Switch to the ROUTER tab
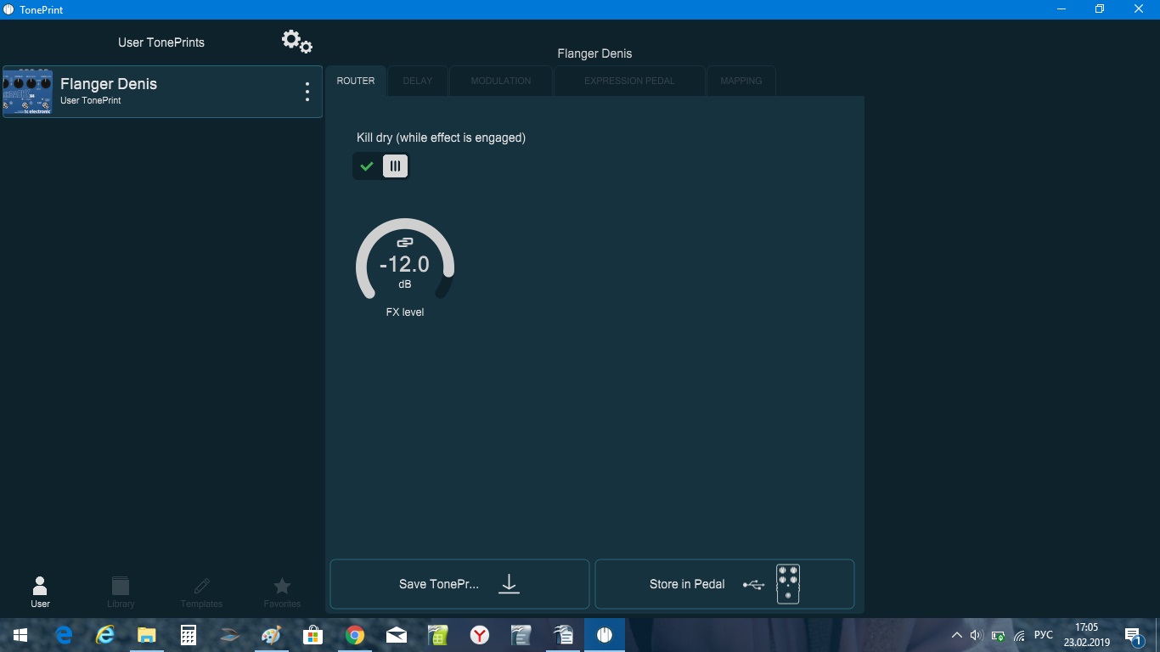 356,81
